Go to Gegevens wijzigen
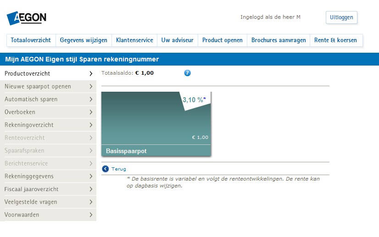 point(84,40)
